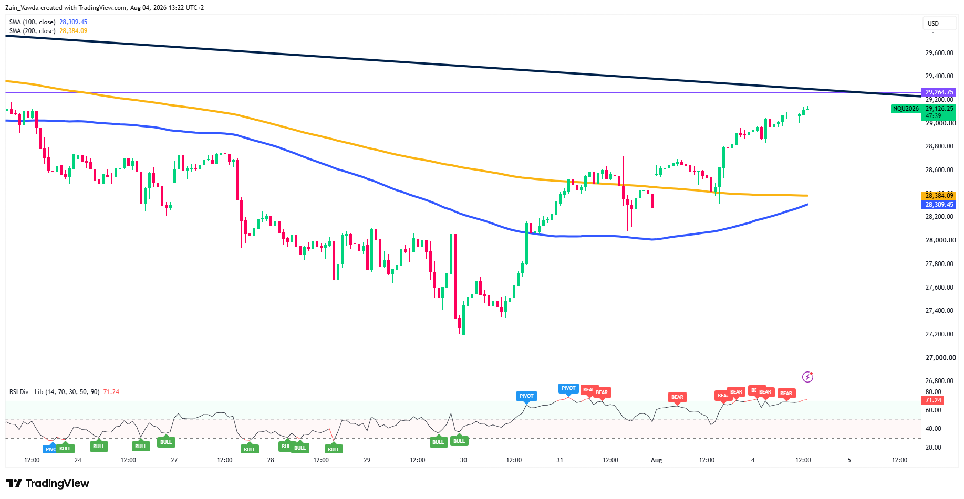Click the 80.00 RSI scale label
The height and width of the screenshot is (499, 964).
[x=934, y=392]
